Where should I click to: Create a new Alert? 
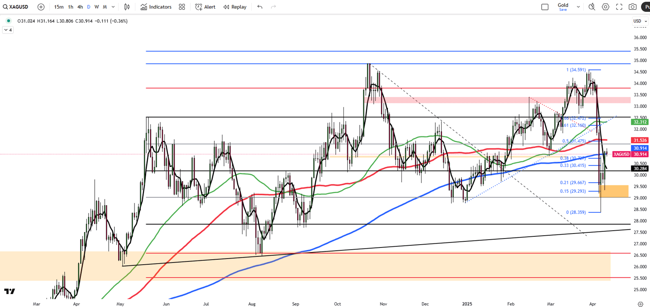coord(205,7)
